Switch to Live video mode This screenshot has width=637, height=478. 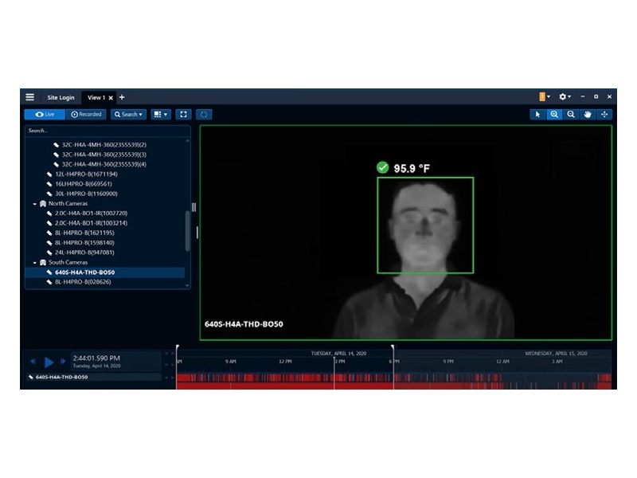[45, 115]
